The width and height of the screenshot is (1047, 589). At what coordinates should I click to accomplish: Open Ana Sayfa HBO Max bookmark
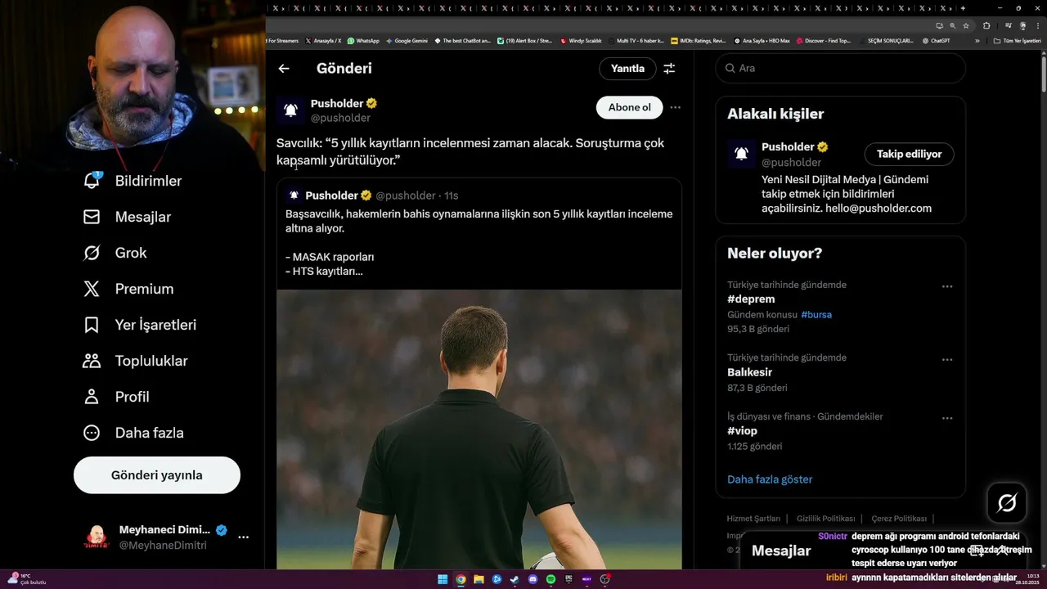762,40
